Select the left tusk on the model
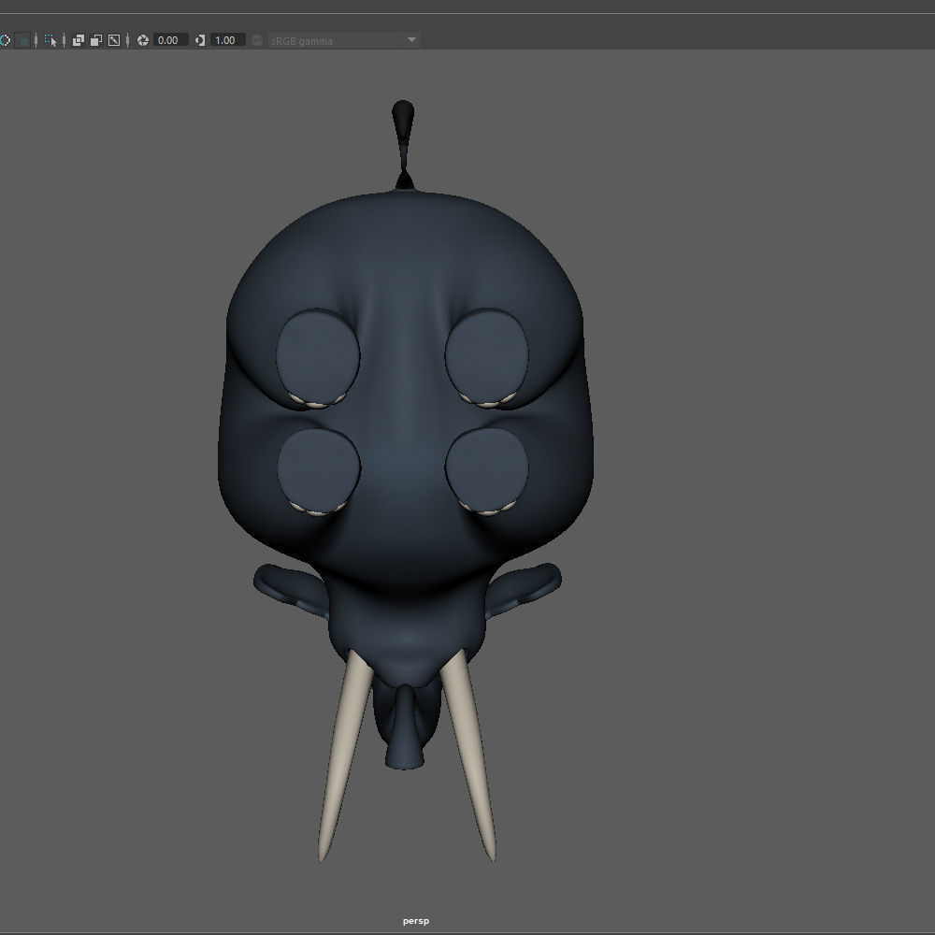 click(345, 755)
